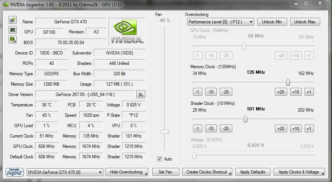Increase Memory Clock by 10 MHz
Image resolution: width=332 pixels, height=182 pixels.
pyautogui.click(x=296, y=92)
